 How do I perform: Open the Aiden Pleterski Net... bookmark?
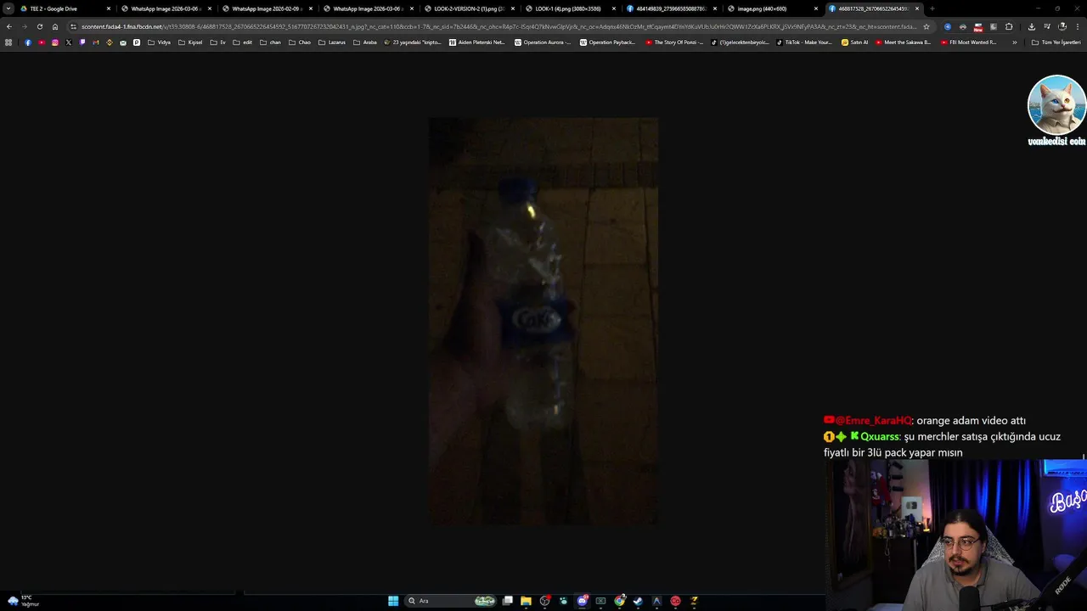click(x=476, y=42)
